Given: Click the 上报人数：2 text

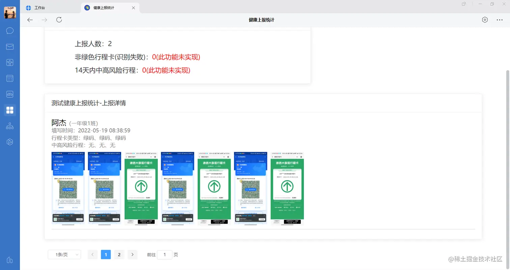Looking at the screenshot, I should pyautogui.click(x=93, y=44).
